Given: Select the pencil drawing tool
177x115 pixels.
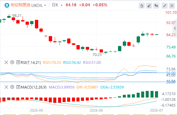Looking at the screenshot, I should click(x=149, y=5).
